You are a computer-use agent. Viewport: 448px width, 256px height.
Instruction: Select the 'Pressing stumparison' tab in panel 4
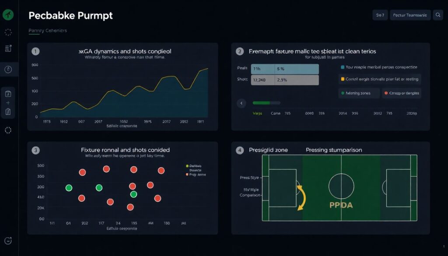[334, 150]
